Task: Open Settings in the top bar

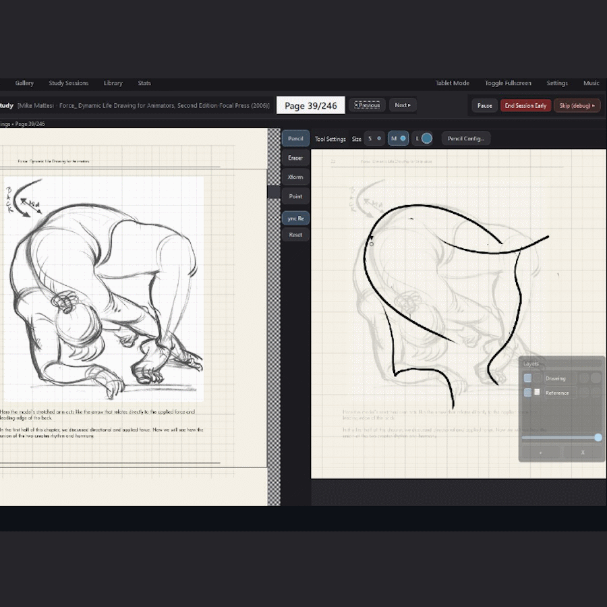Action: 557,83
